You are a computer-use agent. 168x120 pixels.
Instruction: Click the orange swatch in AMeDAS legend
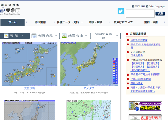click(x=114, y=66)
